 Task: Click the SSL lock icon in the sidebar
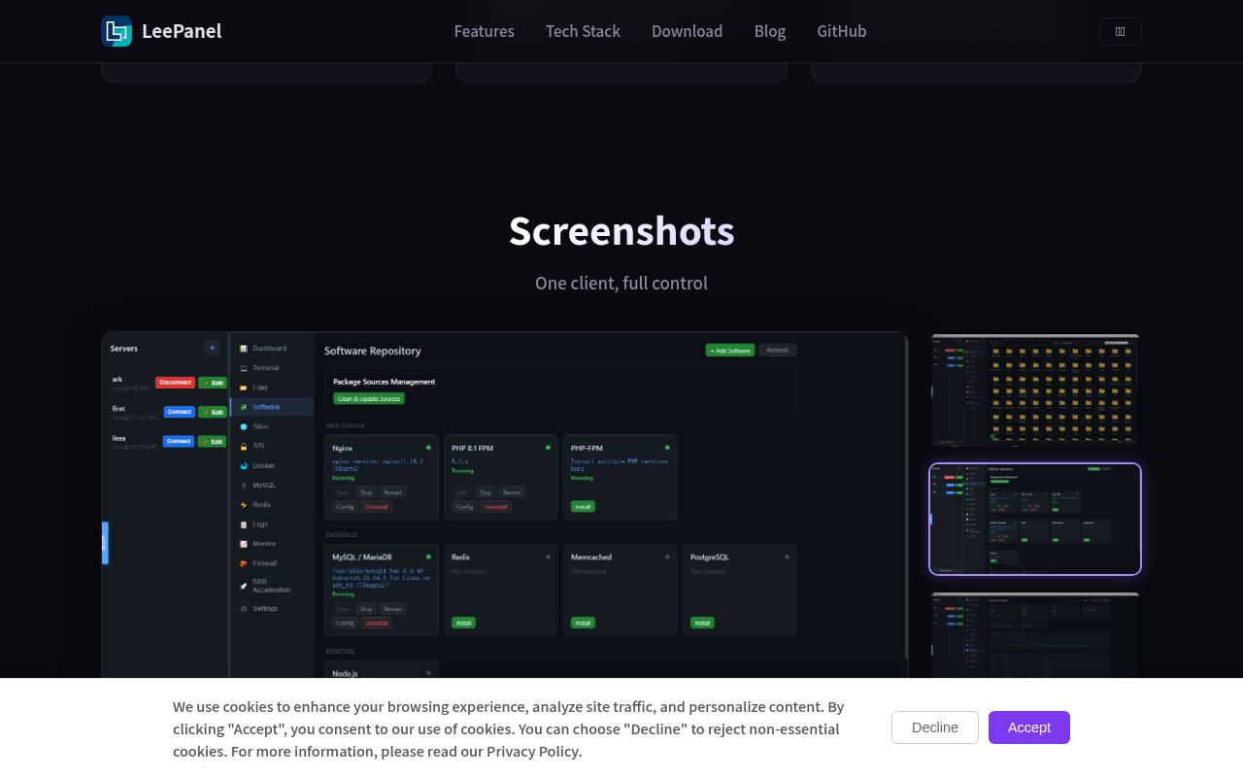pyautogui.click(x=244, y=446)
